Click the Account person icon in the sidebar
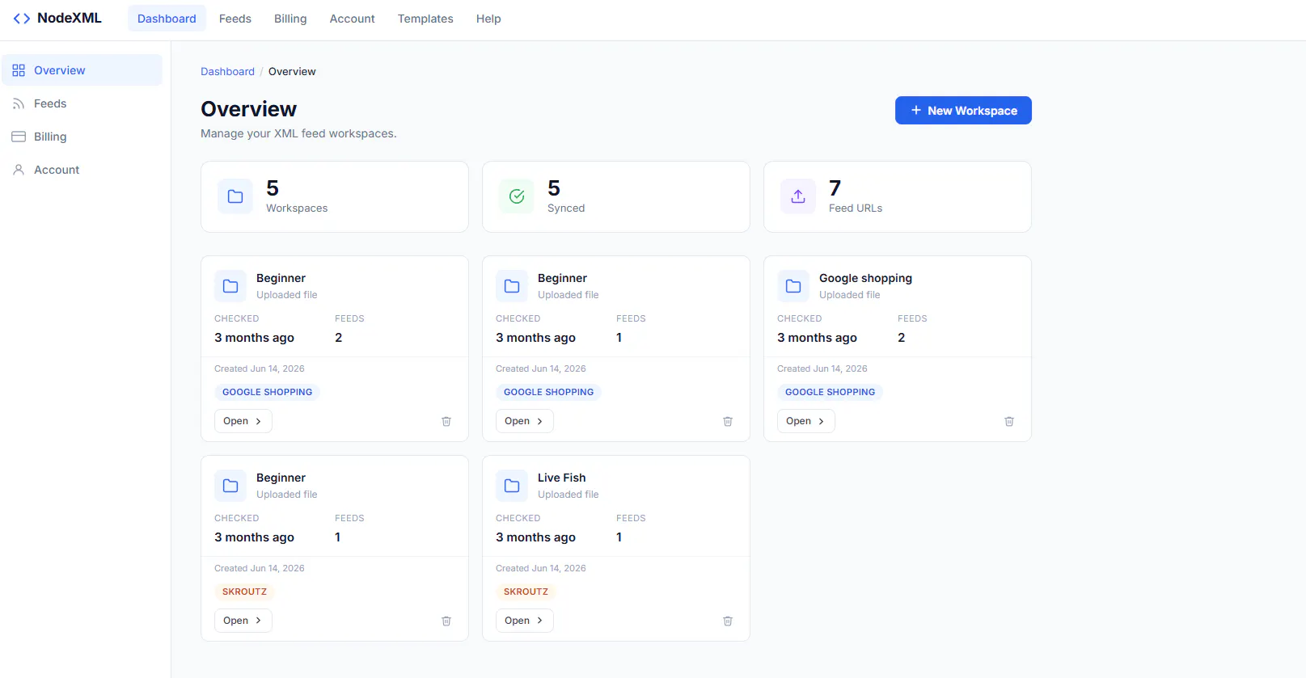 click(19, 170)
